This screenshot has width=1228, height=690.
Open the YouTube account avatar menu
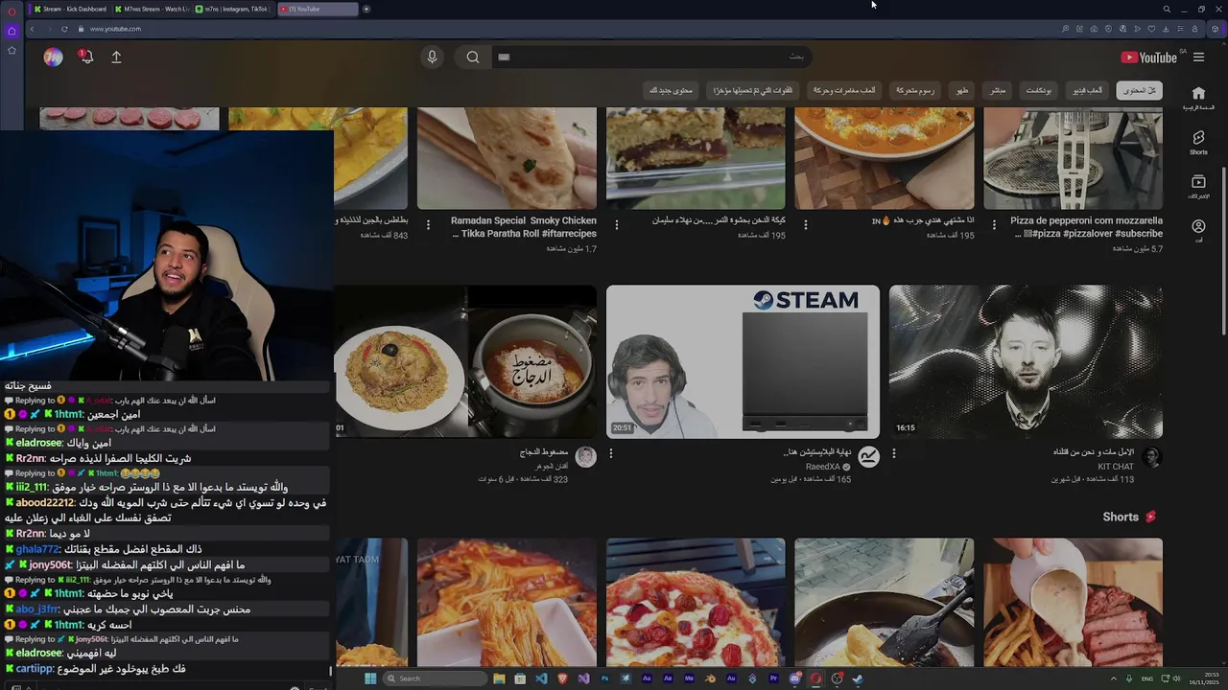[x=53, y=57]
